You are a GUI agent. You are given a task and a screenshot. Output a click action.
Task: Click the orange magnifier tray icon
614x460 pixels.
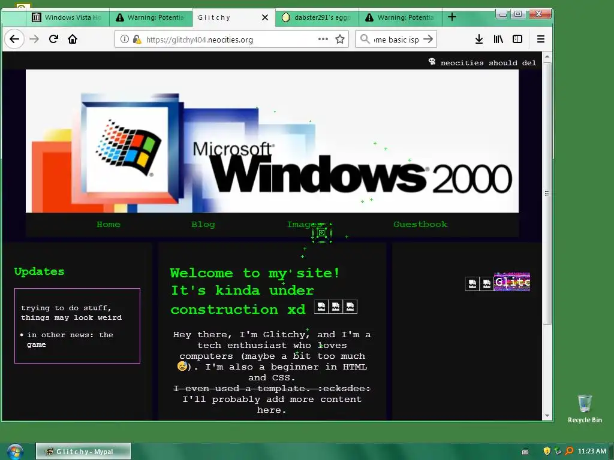click(569, 451)
